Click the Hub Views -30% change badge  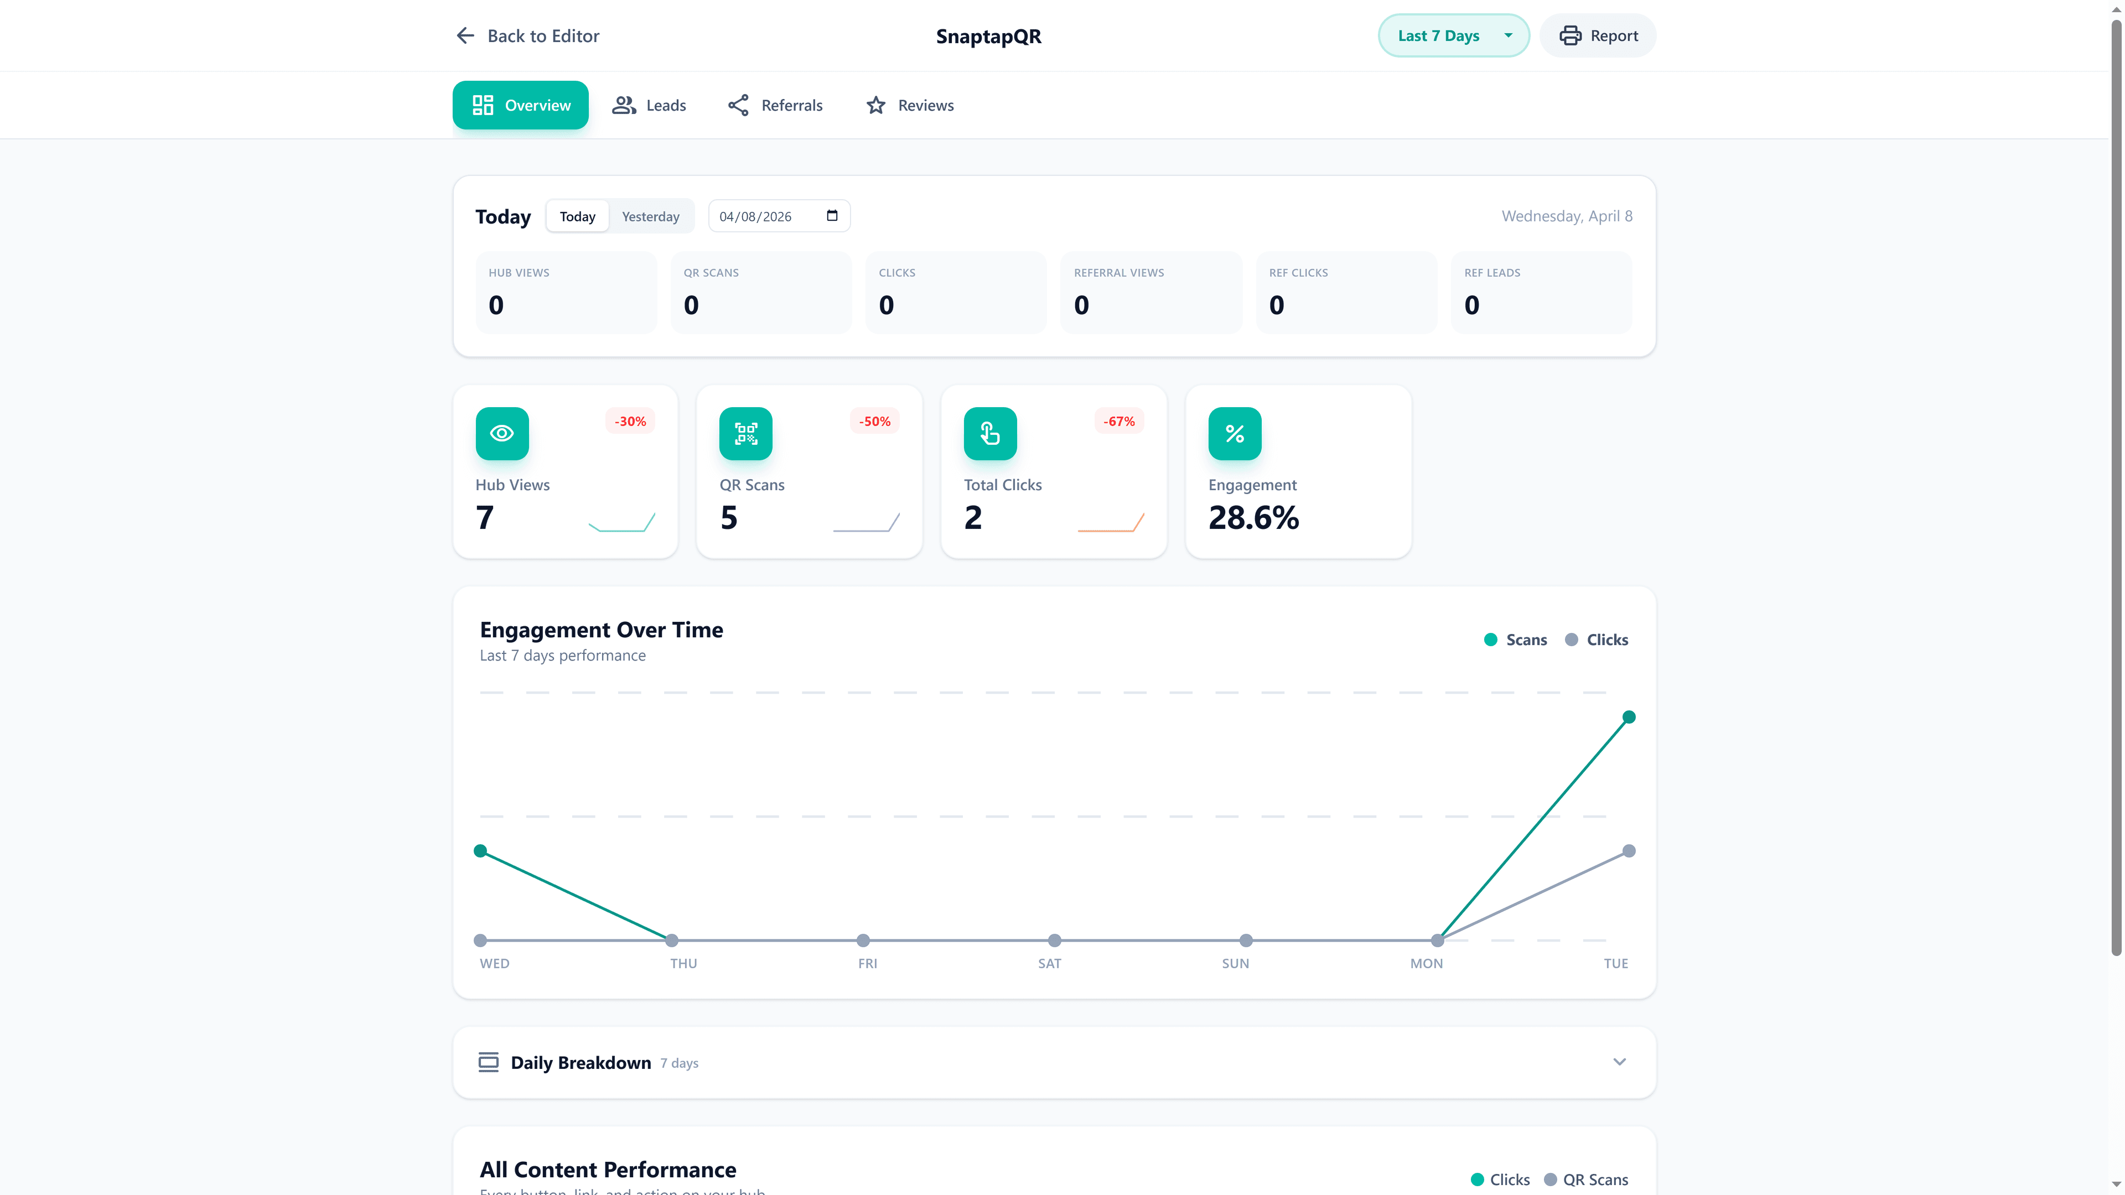630,422
